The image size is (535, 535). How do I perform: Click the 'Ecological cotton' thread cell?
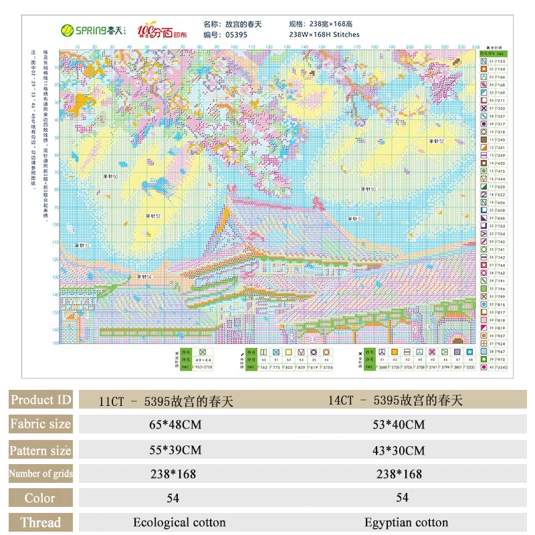179,522
